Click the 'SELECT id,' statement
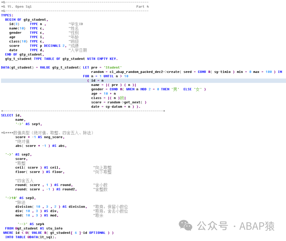286x241 pixels. [11, 115]
